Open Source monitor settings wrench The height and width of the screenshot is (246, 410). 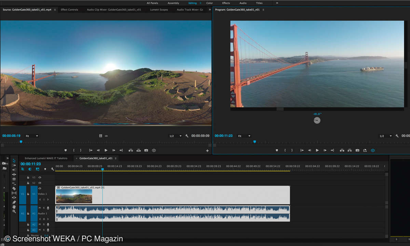coord(187,136)
